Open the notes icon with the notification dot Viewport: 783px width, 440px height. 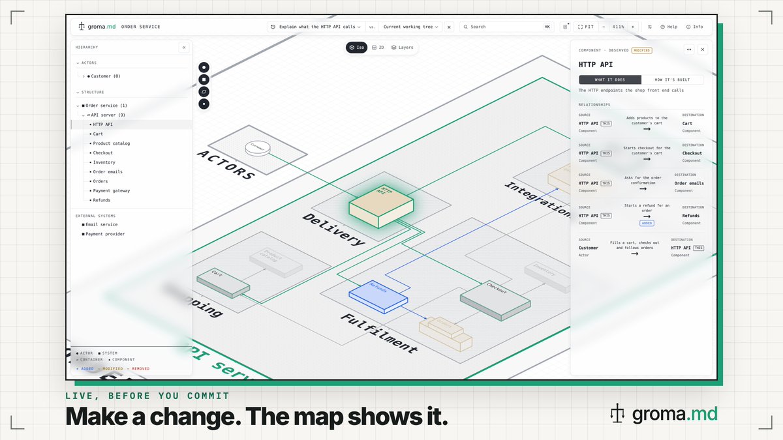coord(565,27)
